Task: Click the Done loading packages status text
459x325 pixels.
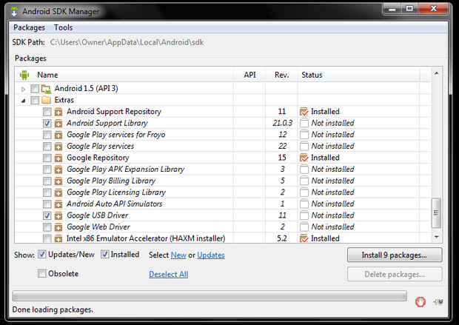Action: [53, 309]
